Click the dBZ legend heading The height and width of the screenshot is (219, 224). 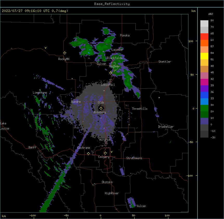(x=210, y=14)
